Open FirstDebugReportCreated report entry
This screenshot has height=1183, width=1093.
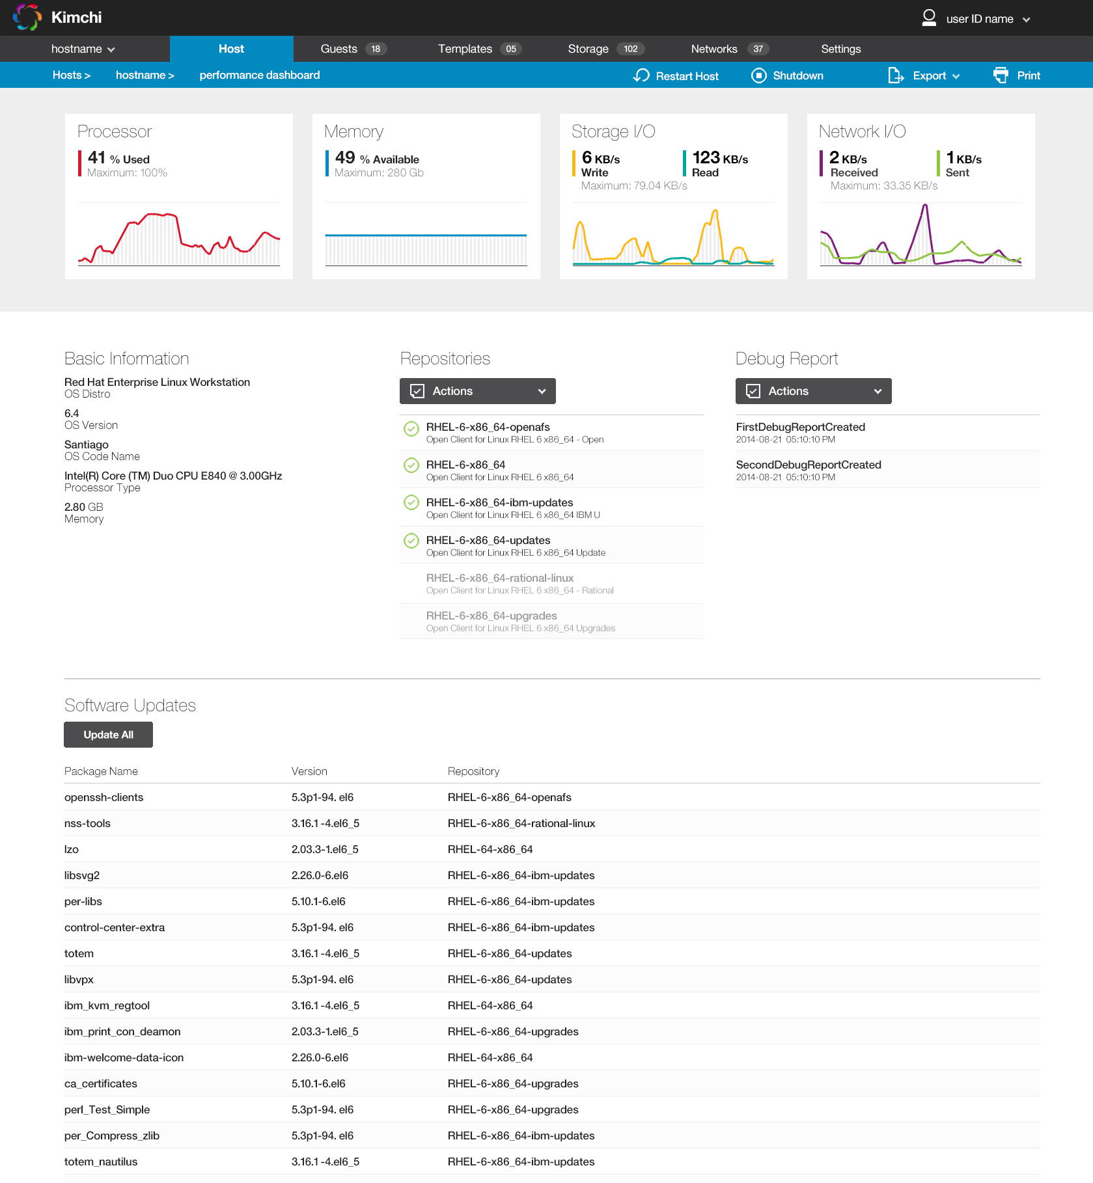pyautogui.click(x=888, y=433)
